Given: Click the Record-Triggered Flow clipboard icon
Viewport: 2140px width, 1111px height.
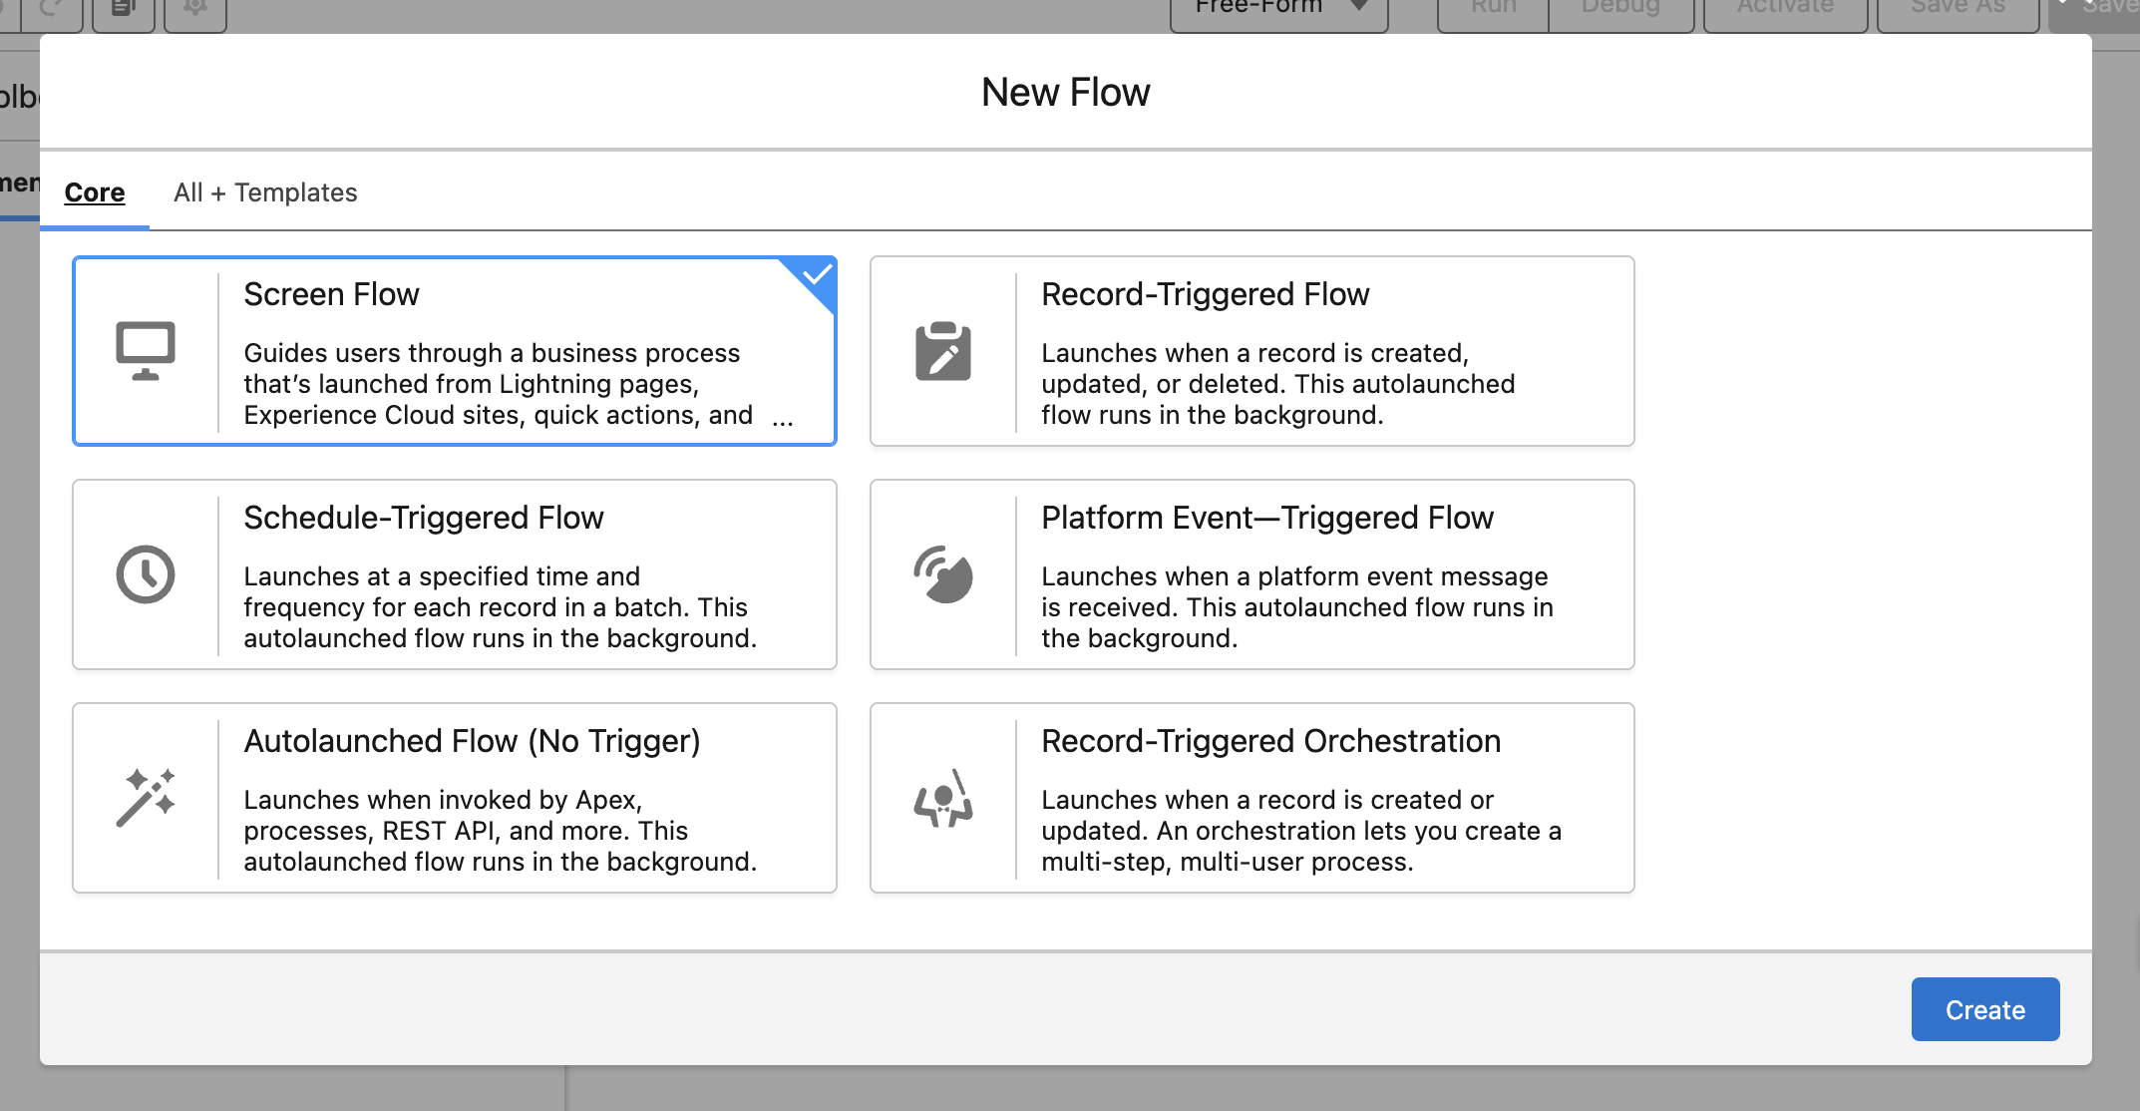Looking at the screenshot, I should pyautogui.click(x=942, y=351).
